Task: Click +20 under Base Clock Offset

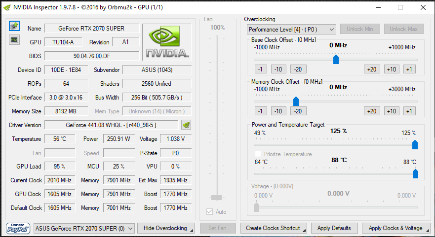Action: tap(372, 69)
